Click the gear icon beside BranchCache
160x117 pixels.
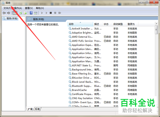click(70, 90)
